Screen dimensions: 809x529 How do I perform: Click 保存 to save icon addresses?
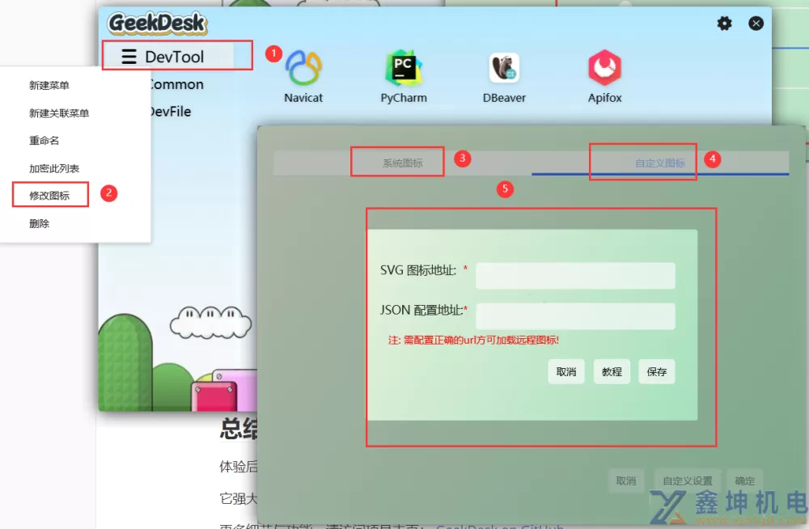(657, 371)
